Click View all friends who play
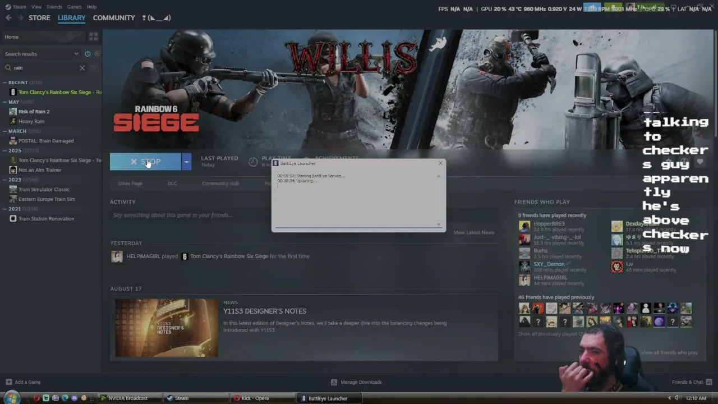The height and width of the screenshot is (404, 718). 669,353
